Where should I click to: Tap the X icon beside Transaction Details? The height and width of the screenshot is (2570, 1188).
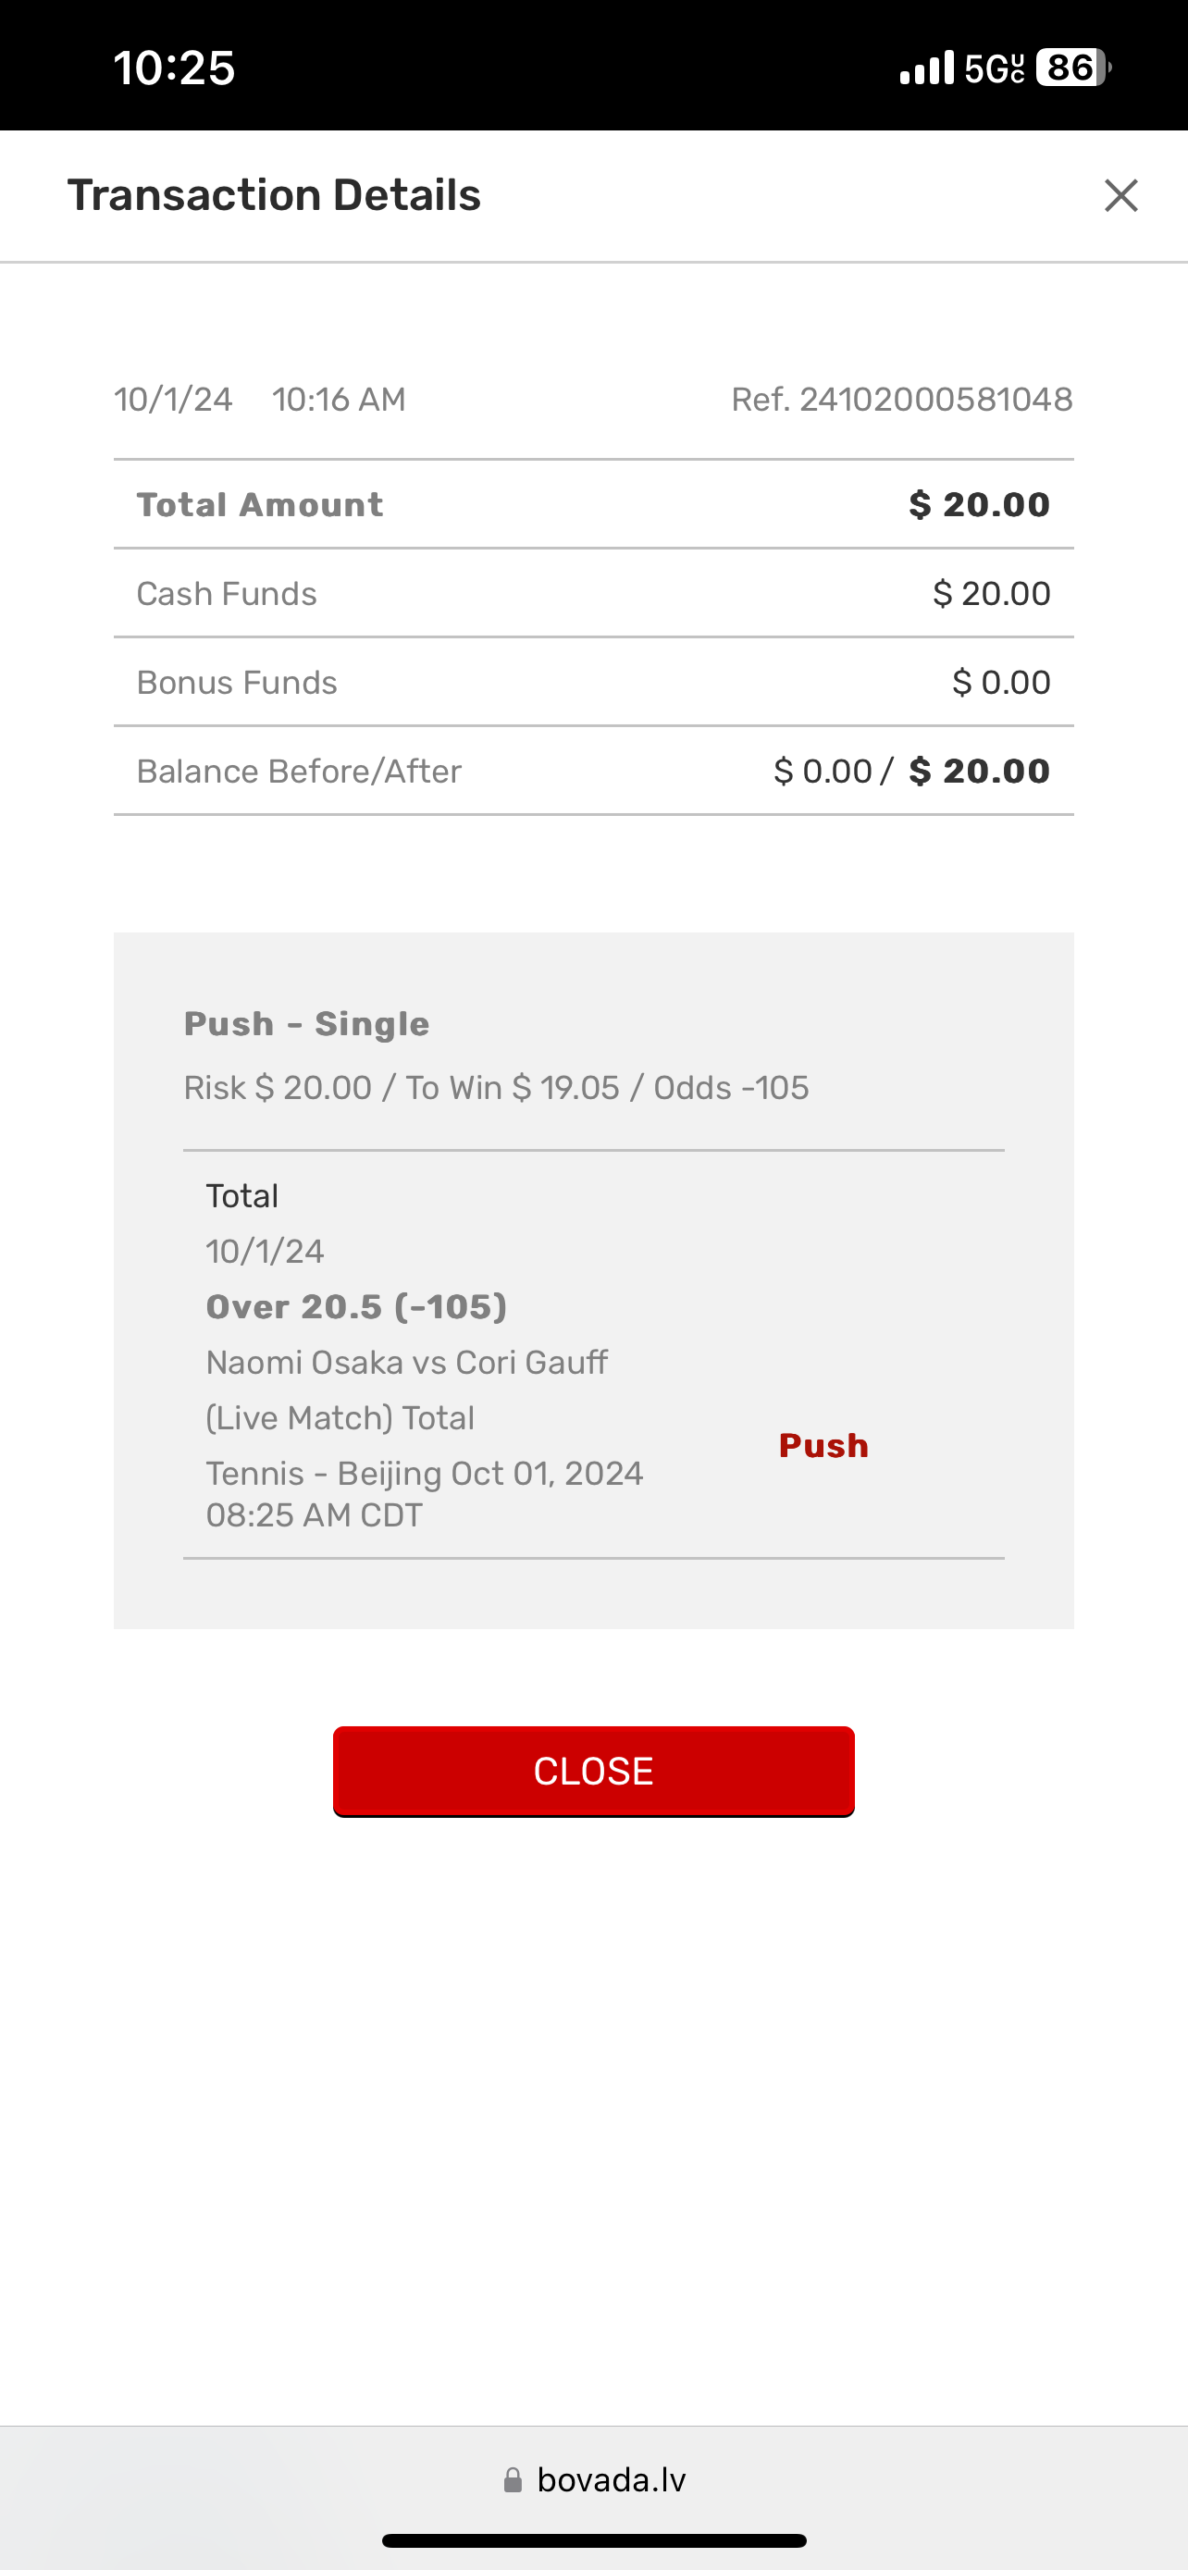click(1120, 195)
